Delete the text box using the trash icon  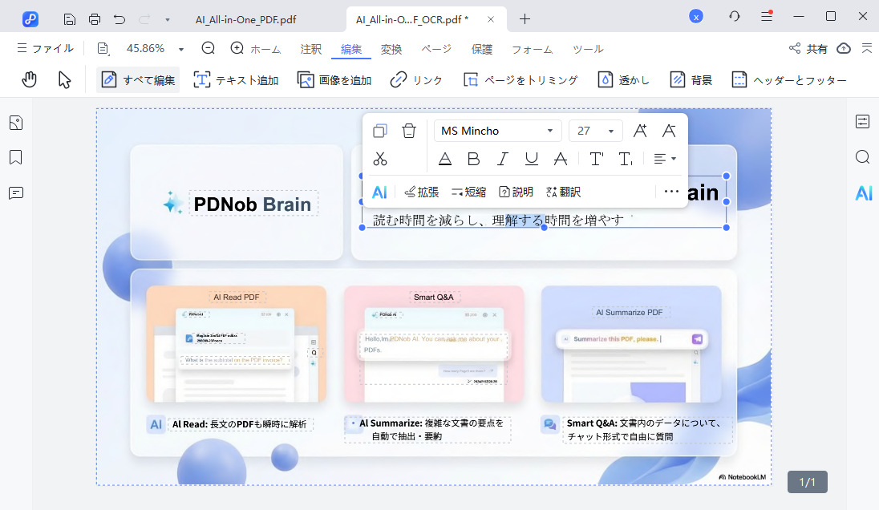[x=409, y=130]
